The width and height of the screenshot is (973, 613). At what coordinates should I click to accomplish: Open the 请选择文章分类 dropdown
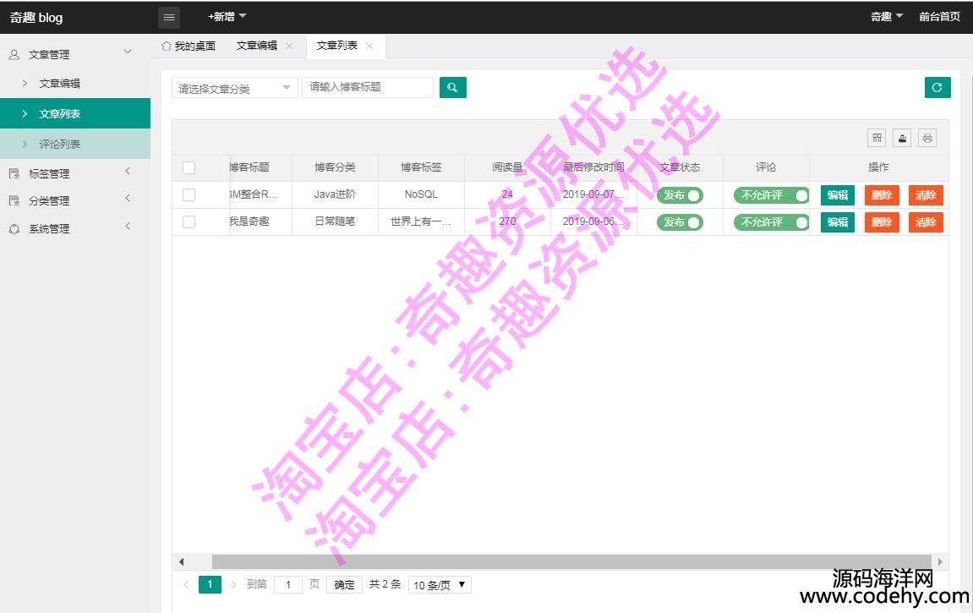click(x=234, y=88)
